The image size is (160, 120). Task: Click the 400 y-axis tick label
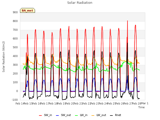15,56
